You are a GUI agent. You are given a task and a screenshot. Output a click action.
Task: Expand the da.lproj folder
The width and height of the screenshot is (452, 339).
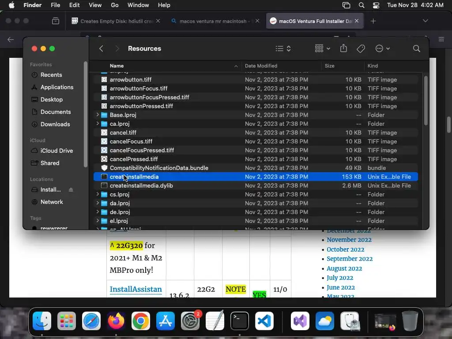[x=98, y=203]
